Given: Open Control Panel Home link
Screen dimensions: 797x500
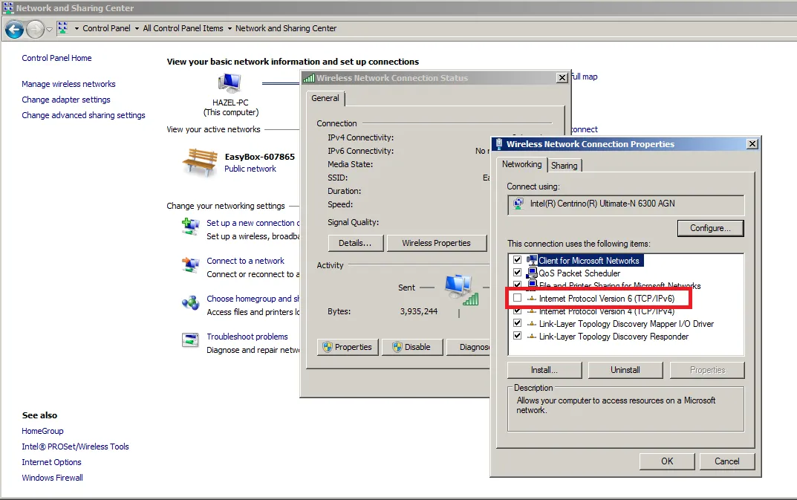Looking at the screenshot, I should click(56, 58).
